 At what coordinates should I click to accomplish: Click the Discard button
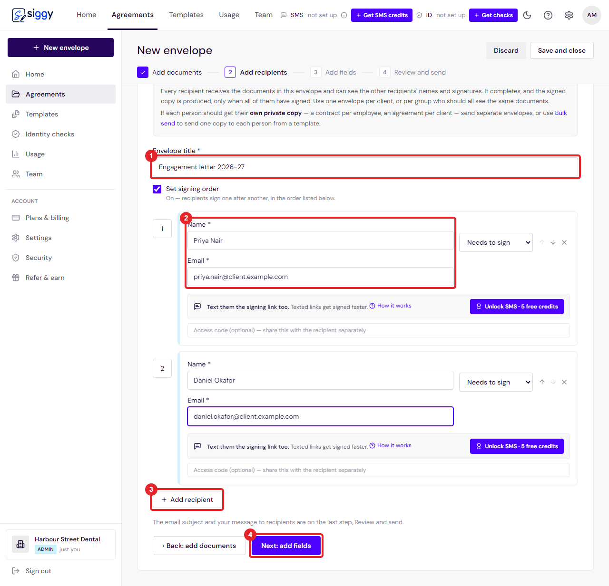click(x=506, y=50)
